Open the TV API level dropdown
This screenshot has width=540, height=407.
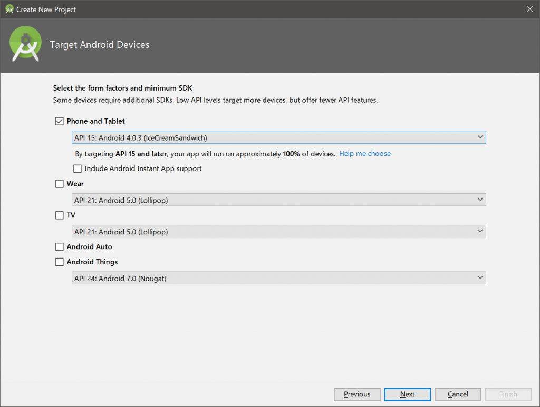tap(278, 232)
